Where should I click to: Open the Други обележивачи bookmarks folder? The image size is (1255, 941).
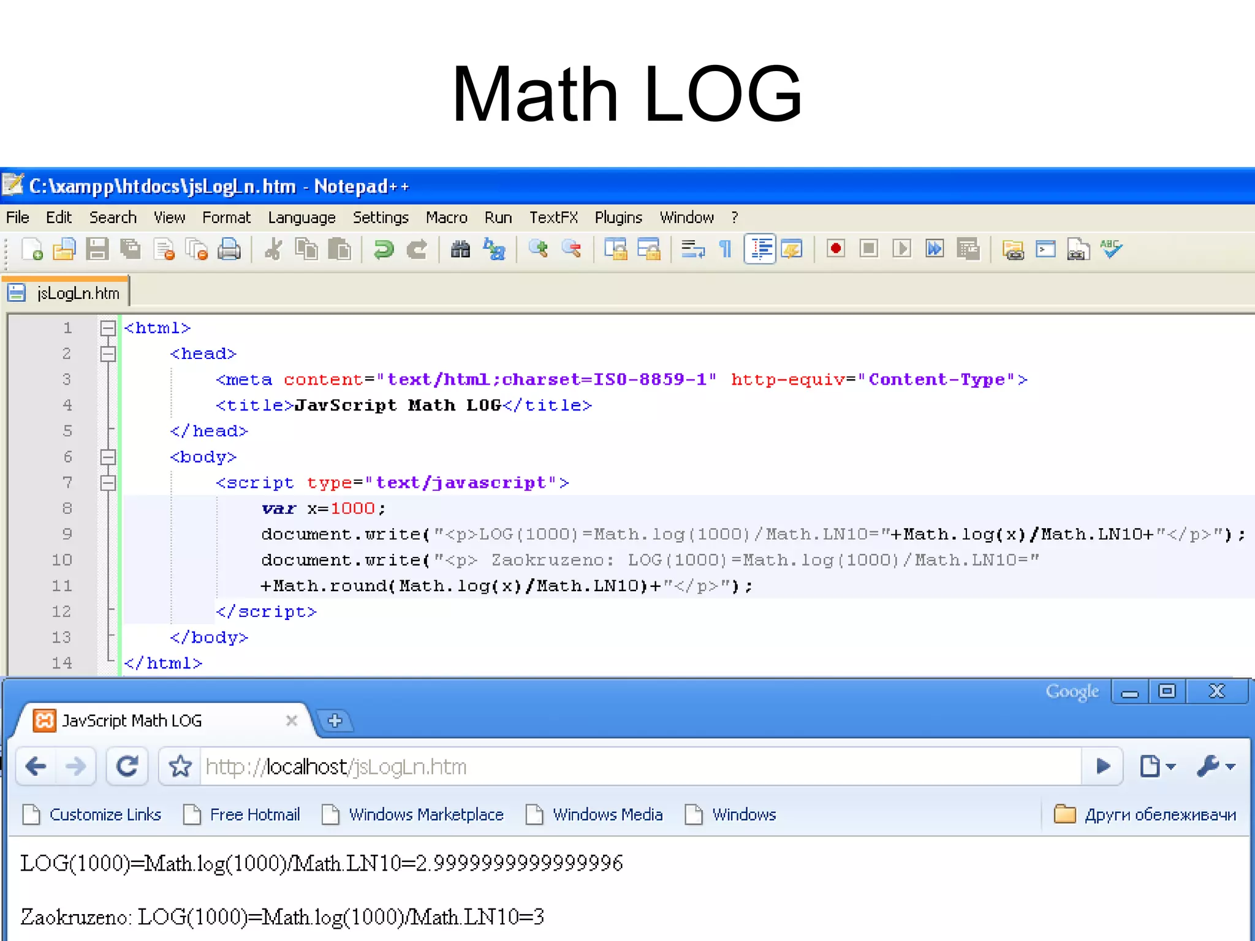coord(1145,815)
